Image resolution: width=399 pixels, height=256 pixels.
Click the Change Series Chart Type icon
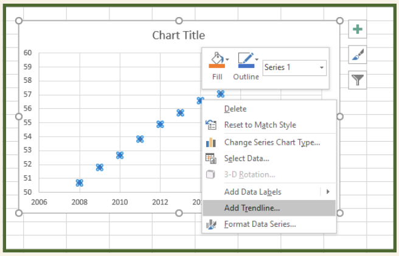(211, 142)
